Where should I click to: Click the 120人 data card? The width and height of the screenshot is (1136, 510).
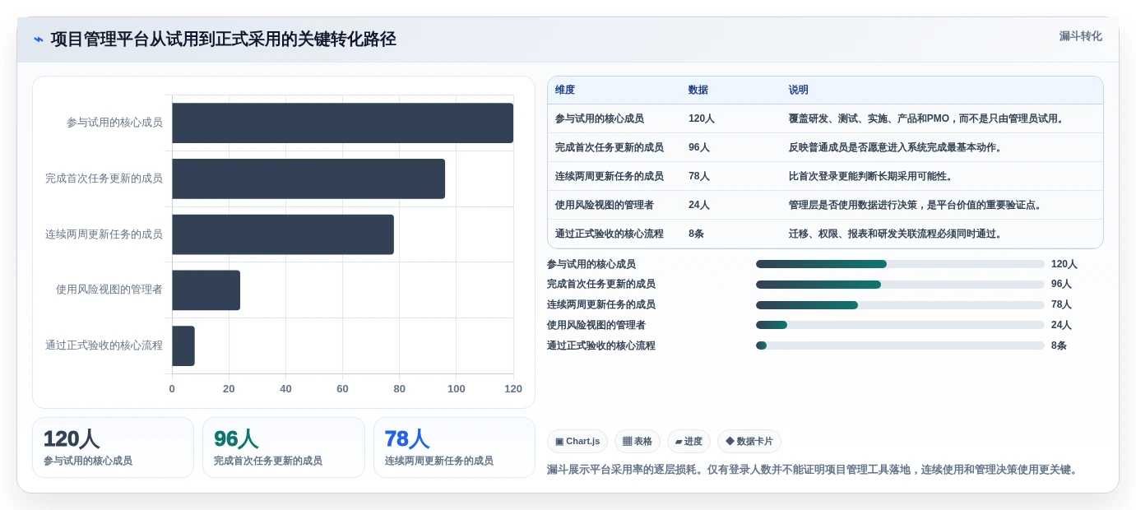click(x=113, y=447)
